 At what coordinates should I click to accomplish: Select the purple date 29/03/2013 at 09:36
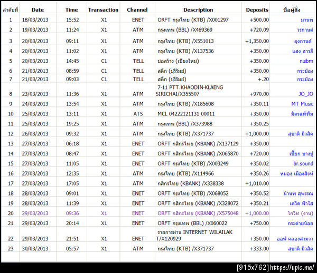[35, 213]
